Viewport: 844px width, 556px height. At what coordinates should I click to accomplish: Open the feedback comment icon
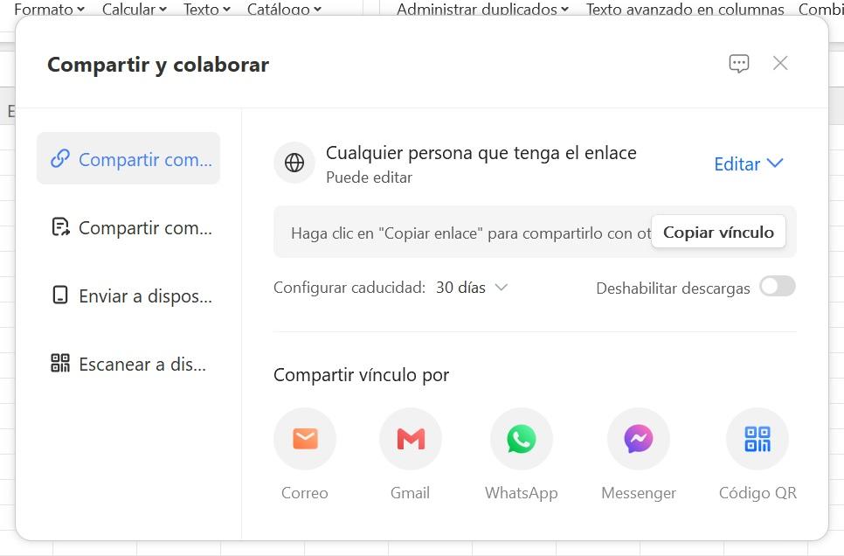coord(738,63)
